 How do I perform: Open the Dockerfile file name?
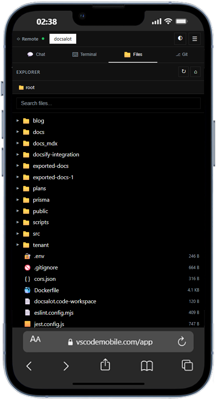tap(47, 290)
